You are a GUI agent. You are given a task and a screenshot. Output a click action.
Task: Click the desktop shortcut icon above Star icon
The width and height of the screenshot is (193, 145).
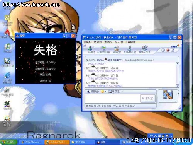[x=7, y=92]
